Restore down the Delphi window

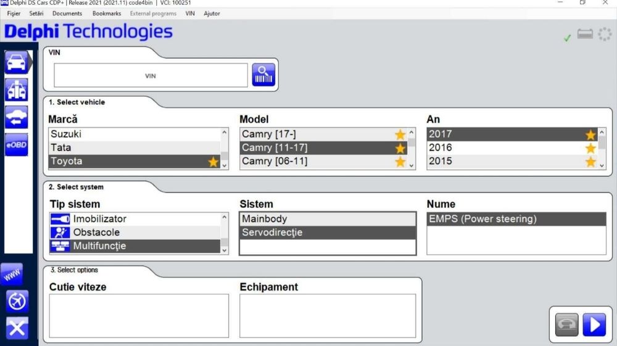click(582, 2)
